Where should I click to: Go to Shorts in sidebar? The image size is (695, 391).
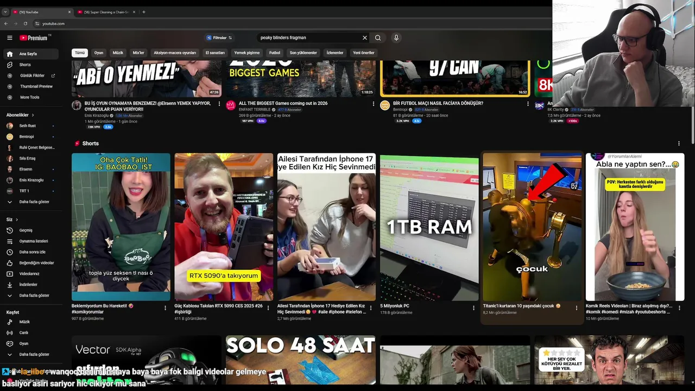[31, 65]
